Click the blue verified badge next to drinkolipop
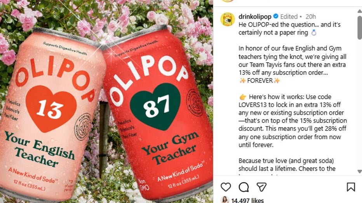The image size is (362, 203). click(x=276, y=16)
